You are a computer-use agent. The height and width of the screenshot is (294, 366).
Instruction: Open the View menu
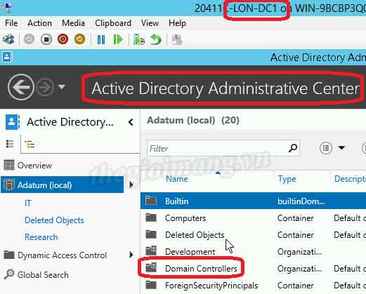point(150,23)
